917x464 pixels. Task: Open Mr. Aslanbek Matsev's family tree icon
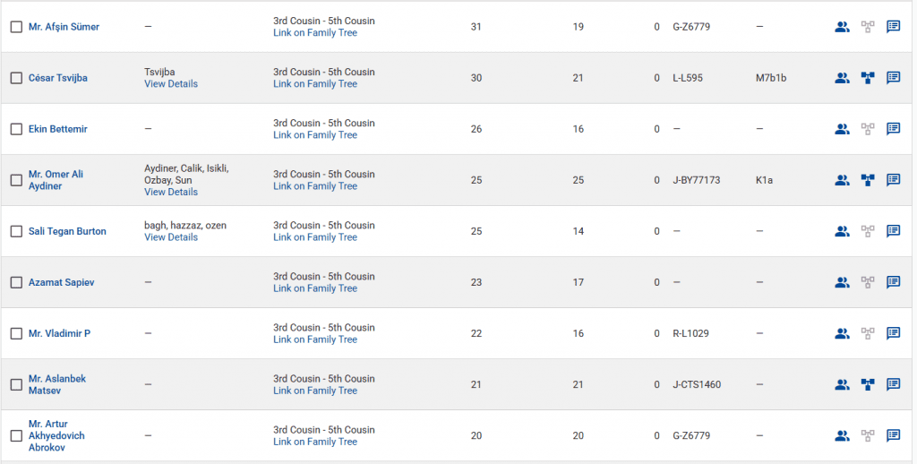tap(867, 384)
